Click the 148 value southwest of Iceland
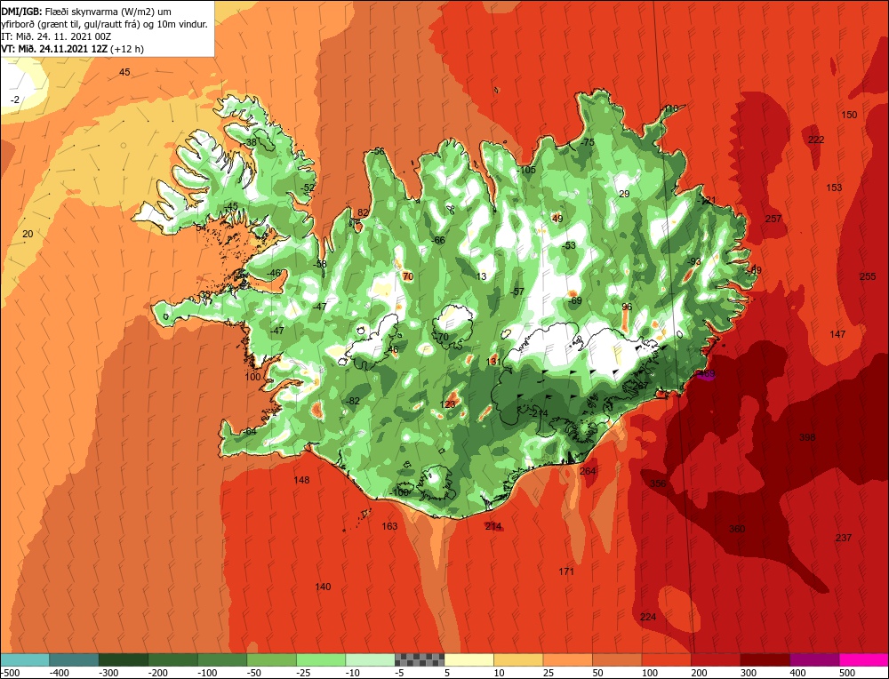 [x=301, y=480]
